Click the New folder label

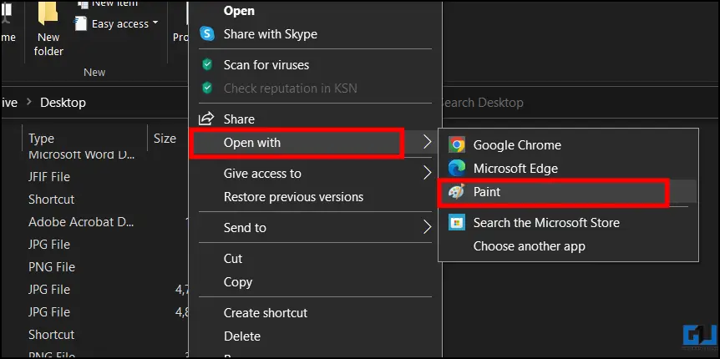click(x=48, y=44)
